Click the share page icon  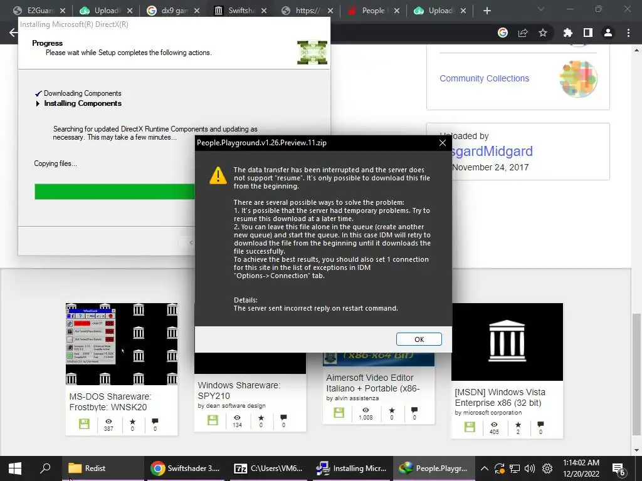point(523,33)
